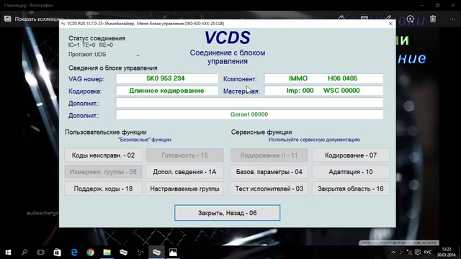This screenshot has width=461, height=259.
Task: Click Соединение с блоком управления heading
Action: point(228,57)
